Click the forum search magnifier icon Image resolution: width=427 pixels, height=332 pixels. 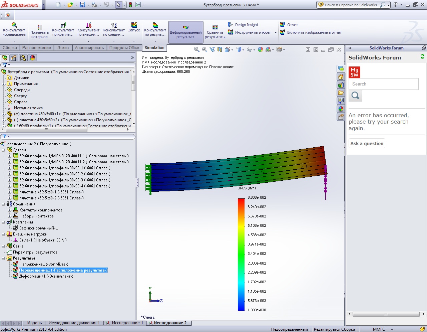355,96
